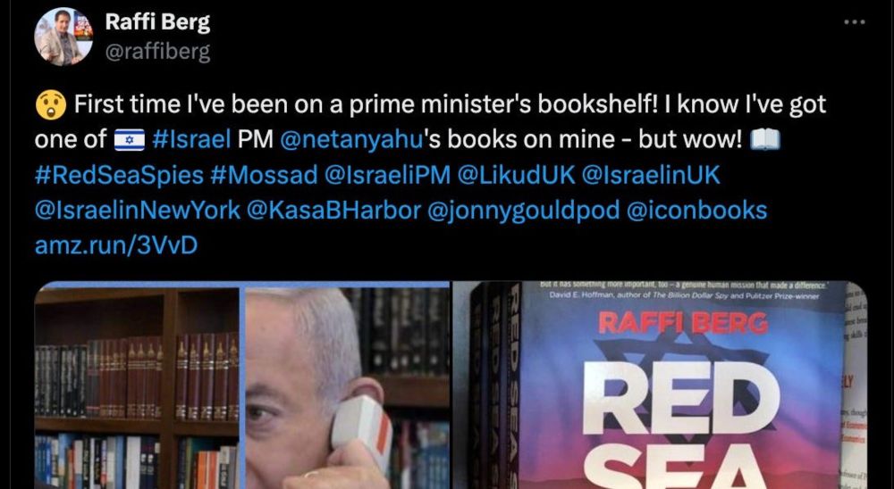This screenshot has width=894, height=489.
Task: Click the Raffi Berg display name
Action: [157, 23]
